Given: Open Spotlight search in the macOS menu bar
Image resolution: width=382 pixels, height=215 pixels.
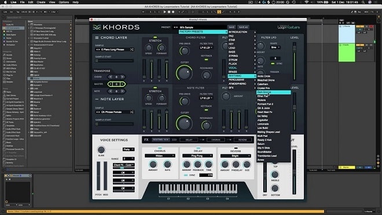Looking at the screenshot, I should pyautogui.click(x=363, y=2).
